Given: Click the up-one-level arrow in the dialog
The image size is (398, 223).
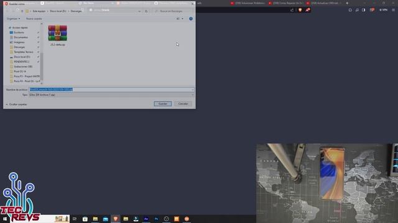Looking at the screenshot, I should click(x=22, y=11).
